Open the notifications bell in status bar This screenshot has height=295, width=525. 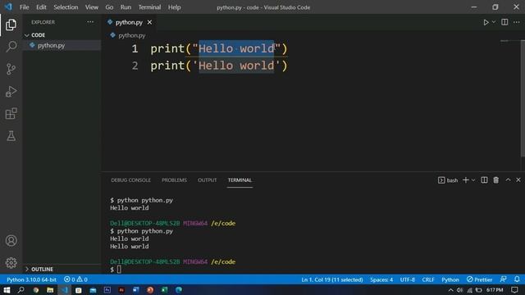tap(517, 279)
